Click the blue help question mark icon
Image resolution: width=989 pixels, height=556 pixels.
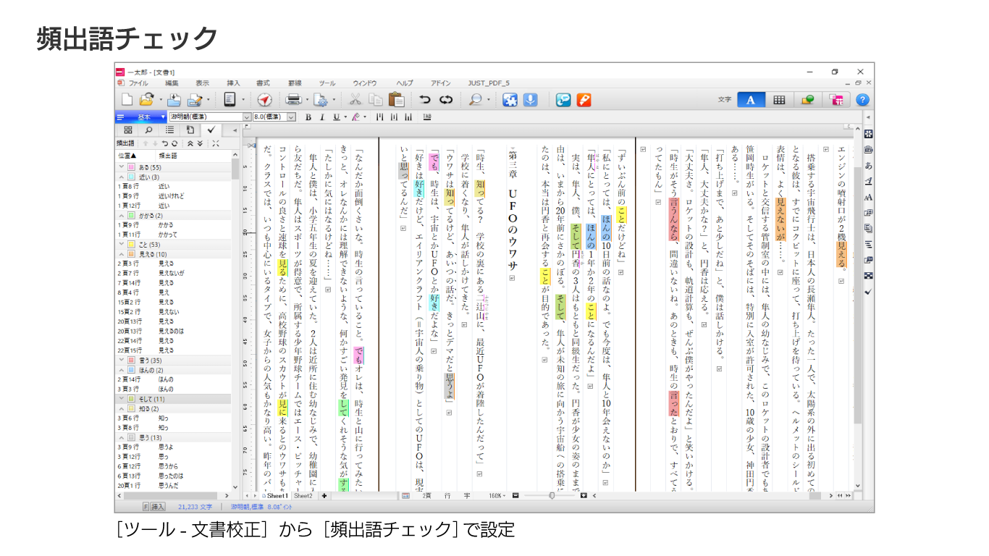coord(862,100)
